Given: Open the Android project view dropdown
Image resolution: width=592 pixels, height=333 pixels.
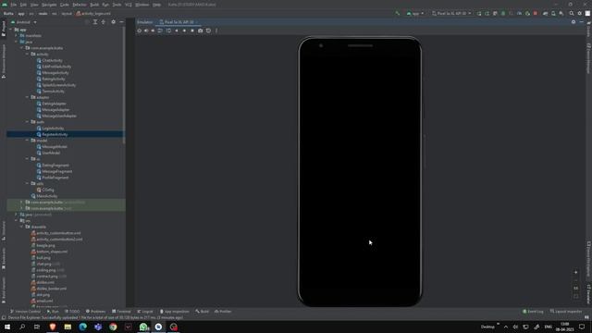Looking at the screenshot, I should point(24,22).
